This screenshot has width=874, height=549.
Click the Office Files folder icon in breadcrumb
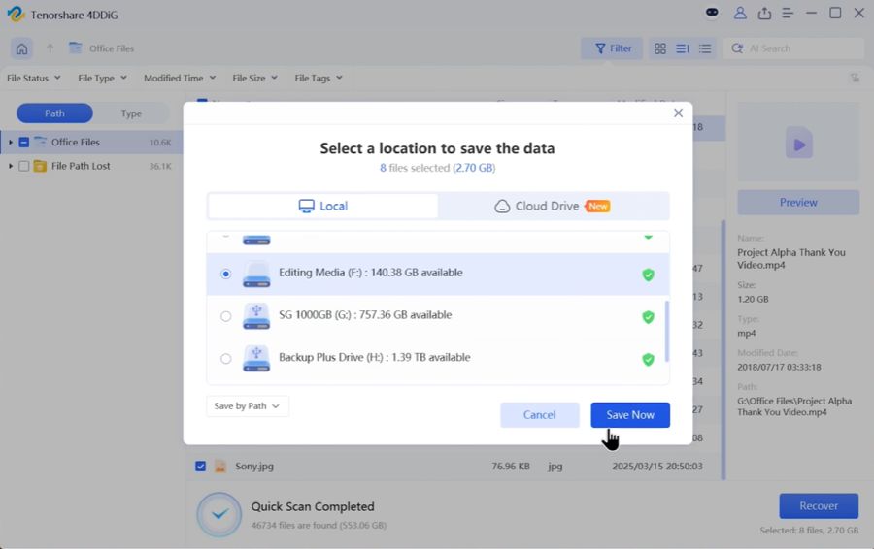pos(75,48)
